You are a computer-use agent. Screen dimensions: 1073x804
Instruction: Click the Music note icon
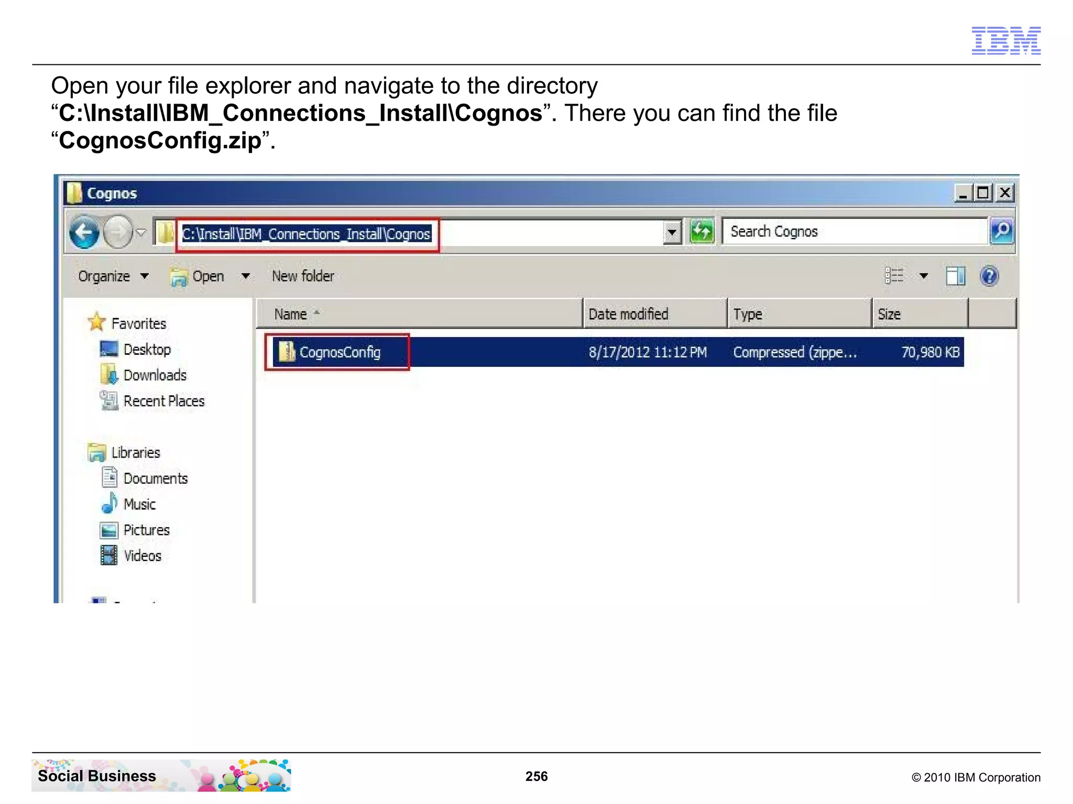pyautogui.click(x=110, y=503)
